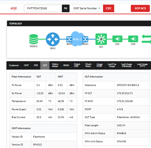The height and width of the screenshot is (148, 151).
Task: Click IP OLT value 172.29.216.71
Action: 125,93
